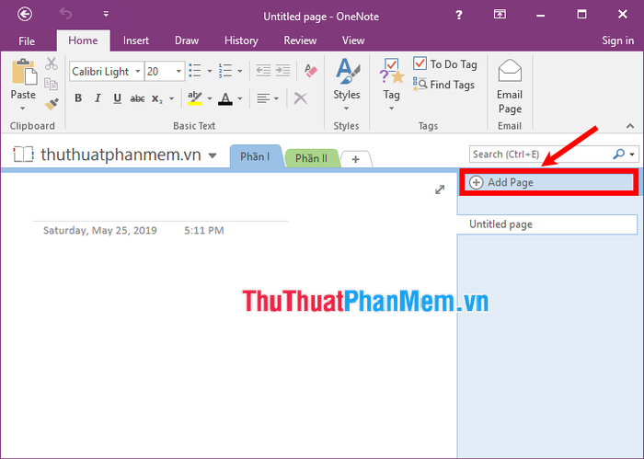Screen dimensions: 644x459
Task: Open the Styles gallery
Action: click(347, 84)
